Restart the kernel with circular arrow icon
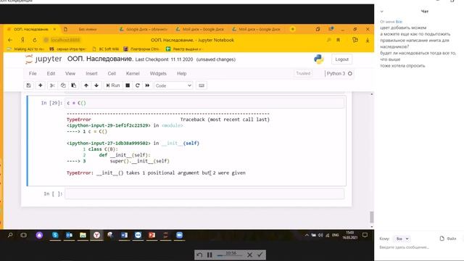 137,86
